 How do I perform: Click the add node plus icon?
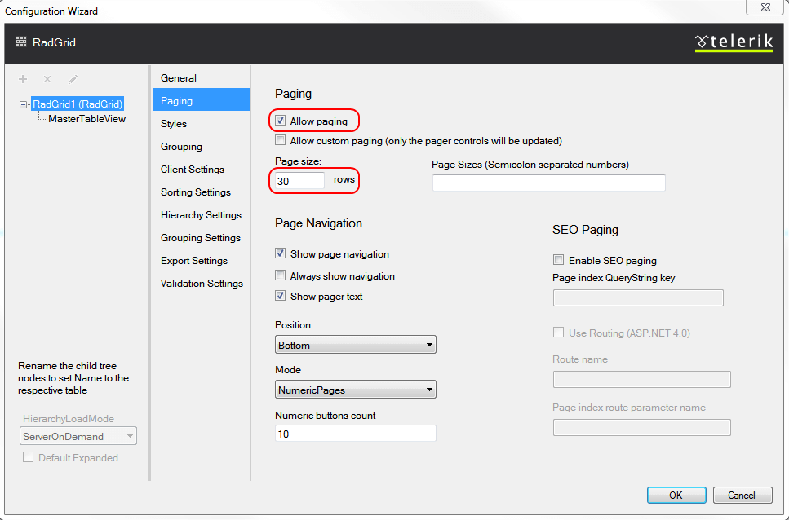(x=23, y=79)
